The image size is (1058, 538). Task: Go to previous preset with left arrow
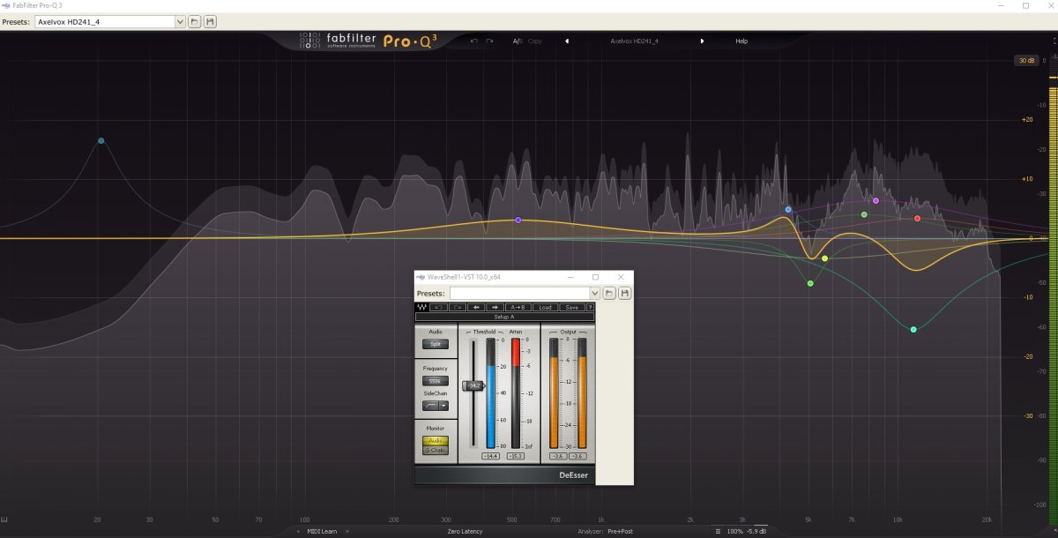tap(567, 41)
